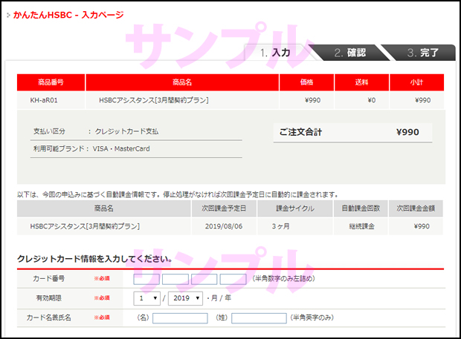
Task: Click the 価格 column header
Action: (x=306, y=82)
